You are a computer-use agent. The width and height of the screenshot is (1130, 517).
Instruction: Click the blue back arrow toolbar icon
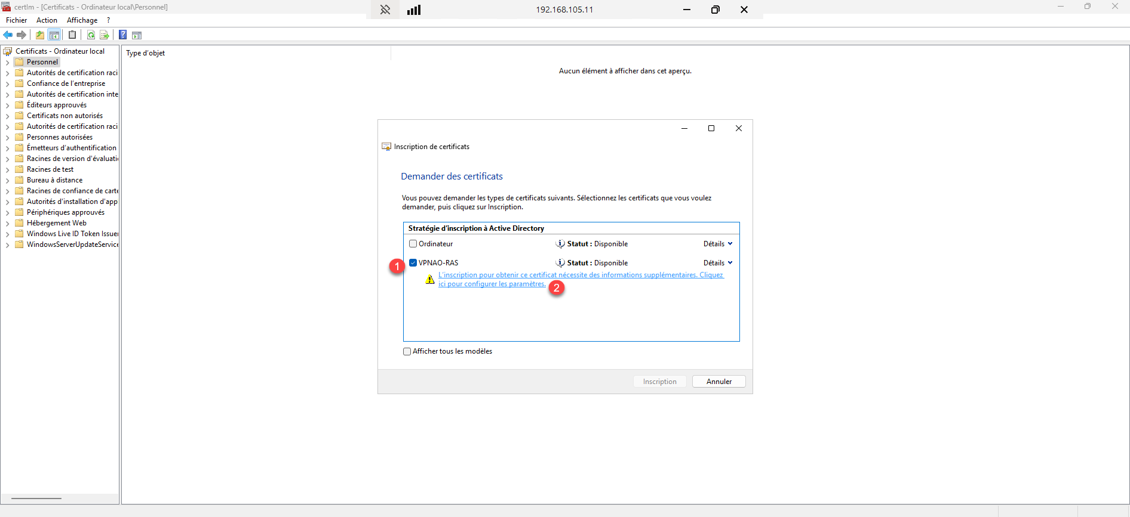pyautogui.click(x=8, y=35)
